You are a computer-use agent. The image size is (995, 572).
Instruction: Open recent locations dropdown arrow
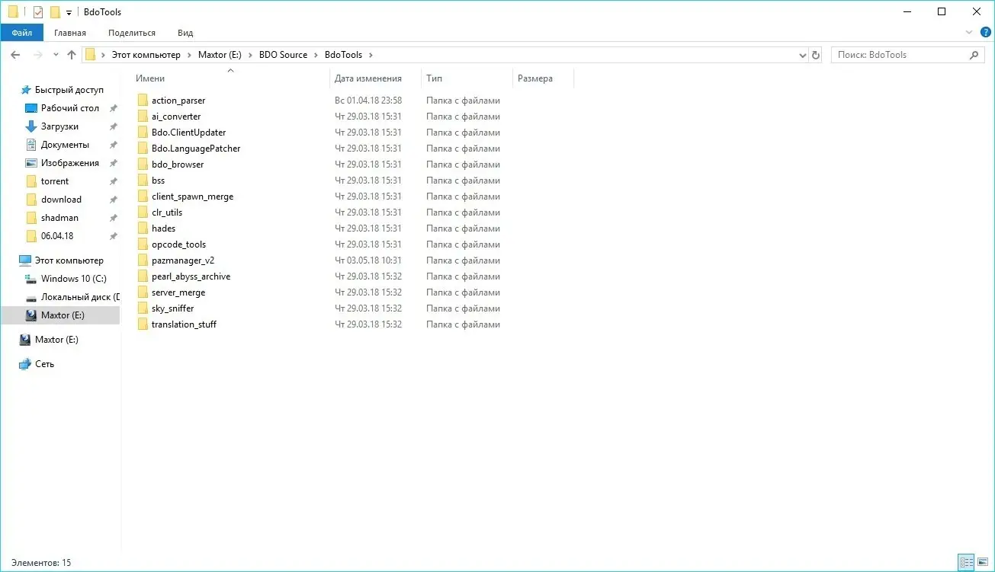click(56, 55)
